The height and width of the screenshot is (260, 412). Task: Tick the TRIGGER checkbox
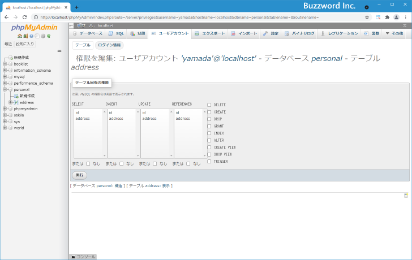(x=209, y=162)
